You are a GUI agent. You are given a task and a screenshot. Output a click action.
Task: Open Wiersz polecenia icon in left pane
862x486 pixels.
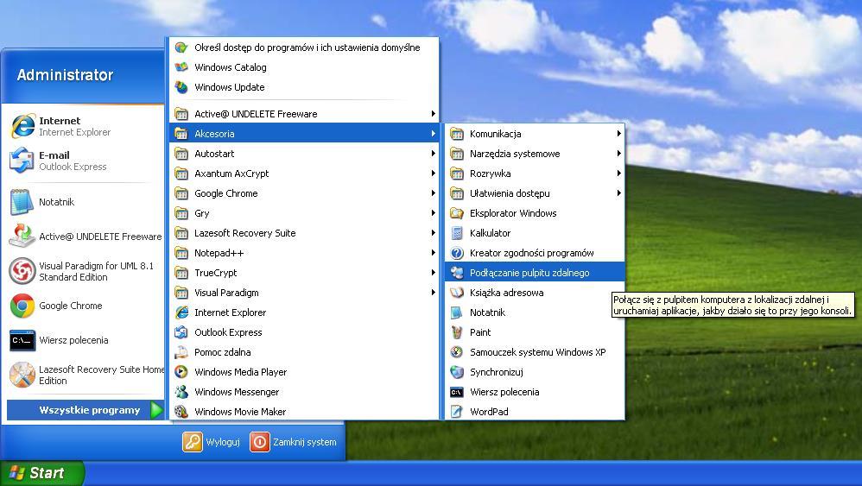22,340
